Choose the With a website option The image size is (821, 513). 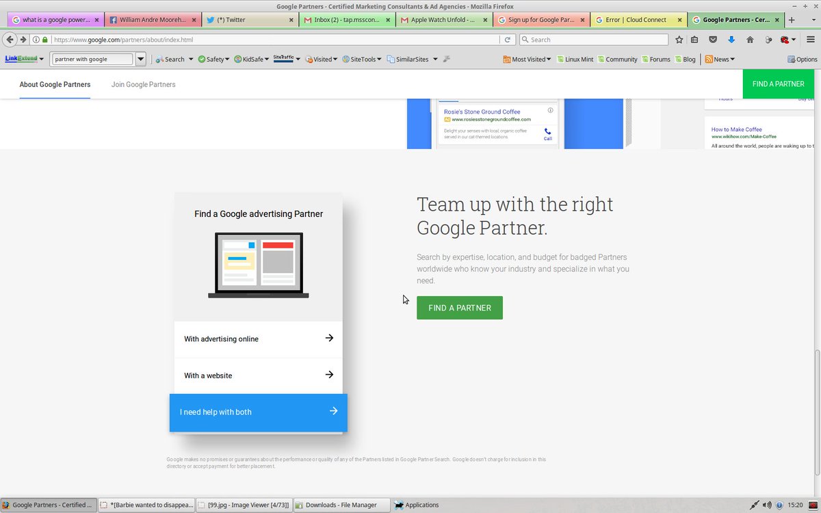tap(259, 376)
